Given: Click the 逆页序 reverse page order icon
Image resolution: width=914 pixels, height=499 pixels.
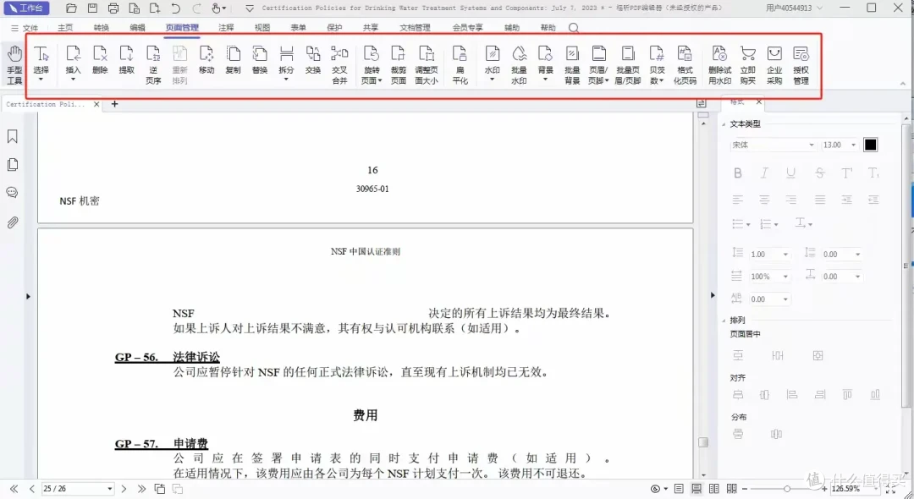Looking at the screenshot, I should [153, 55].
